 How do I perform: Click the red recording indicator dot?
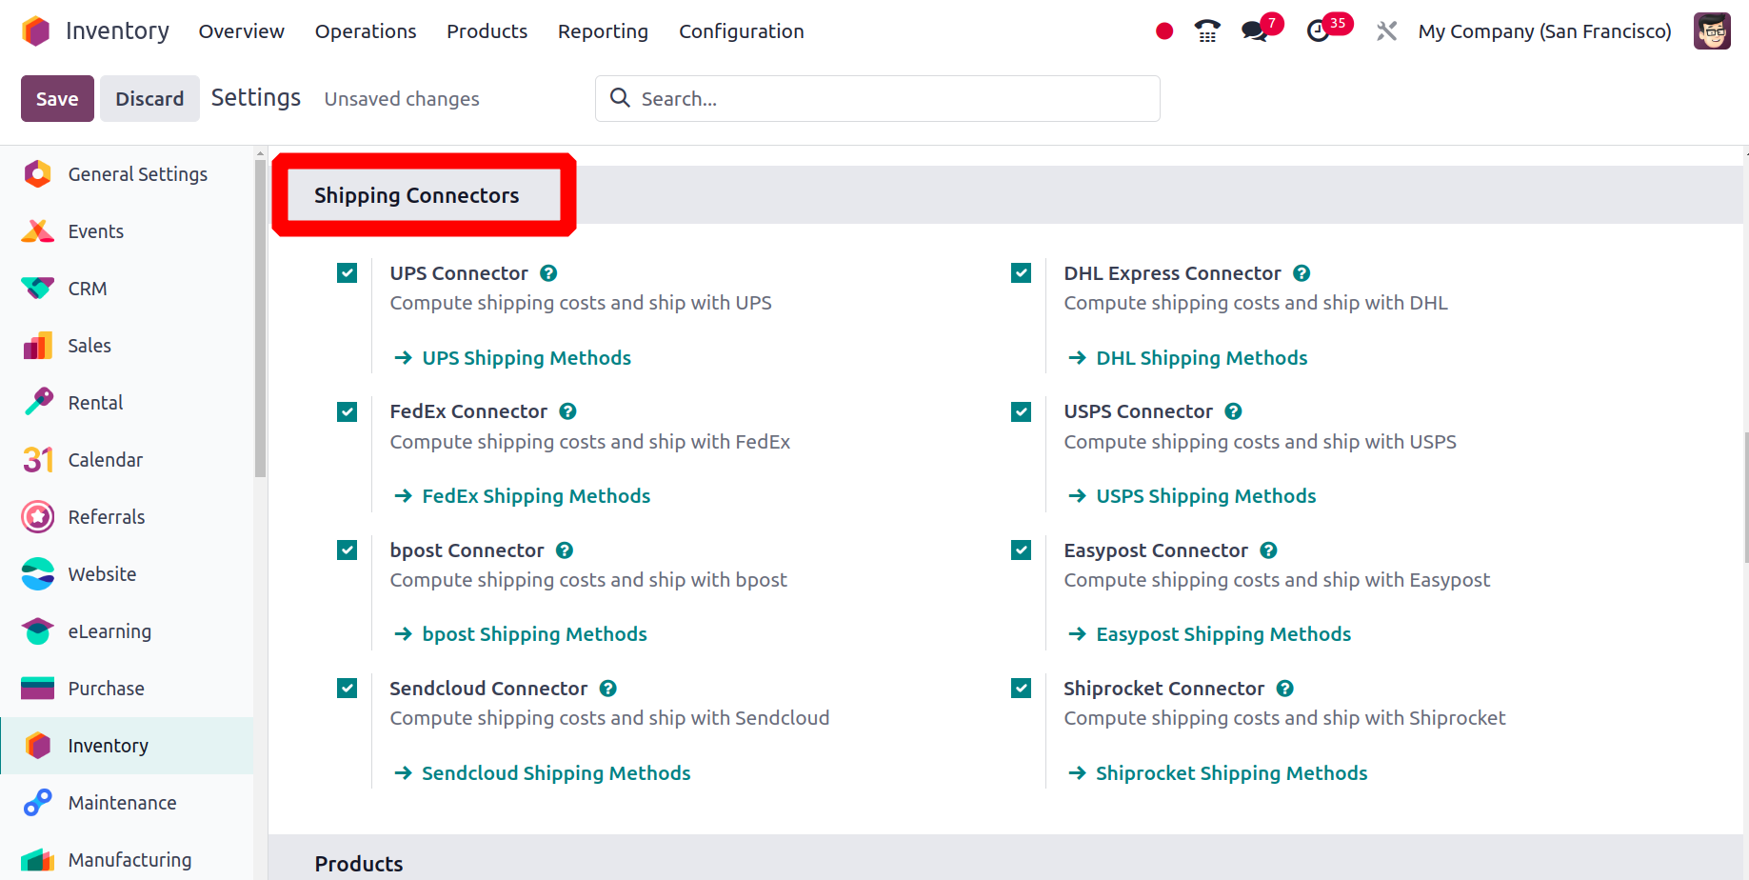[1163, 31]
